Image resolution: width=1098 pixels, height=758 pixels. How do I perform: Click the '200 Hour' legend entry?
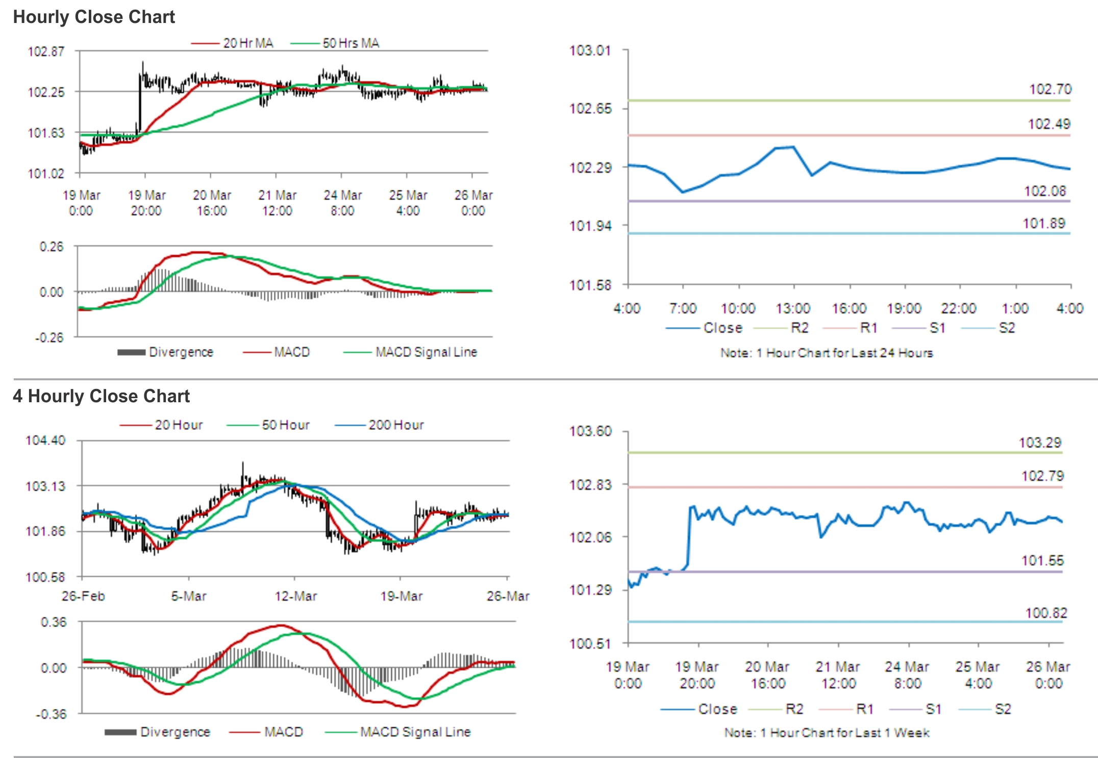click(x=379, y=425)
